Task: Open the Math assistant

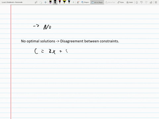Action: pos(130,2)
